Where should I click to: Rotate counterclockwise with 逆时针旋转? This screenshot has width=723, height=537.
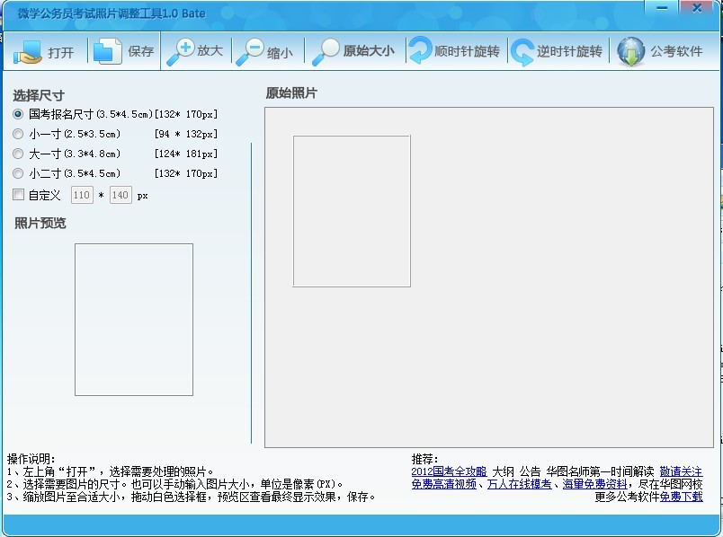tap(557, 51)
